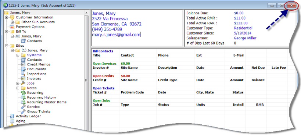
Task: Click the Payment Options icon
Action: [12, 27]
